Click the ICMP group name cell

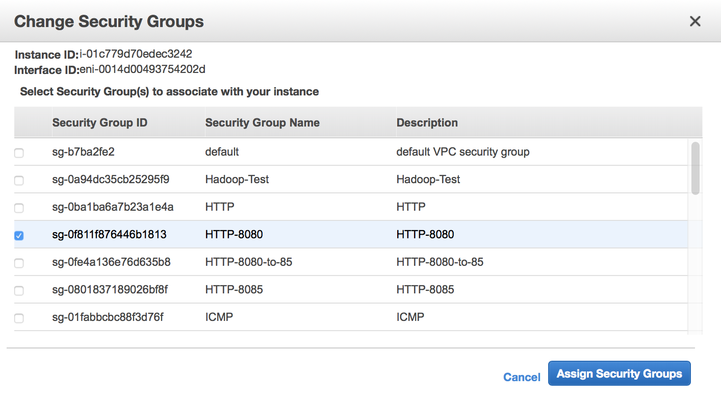219,317
